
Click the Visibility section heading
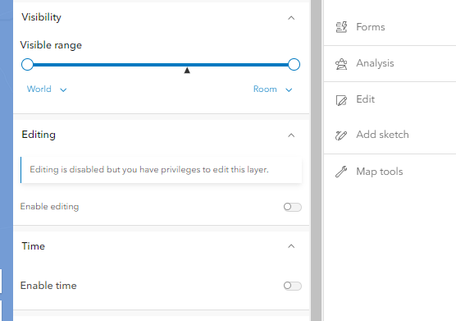pyautogui.click(x=41, y=17)
